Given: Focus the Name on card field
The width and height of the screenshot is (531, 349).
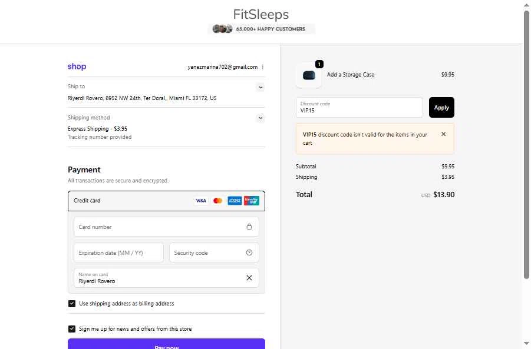Looking at the screenshot, I should tap(166, 278).
